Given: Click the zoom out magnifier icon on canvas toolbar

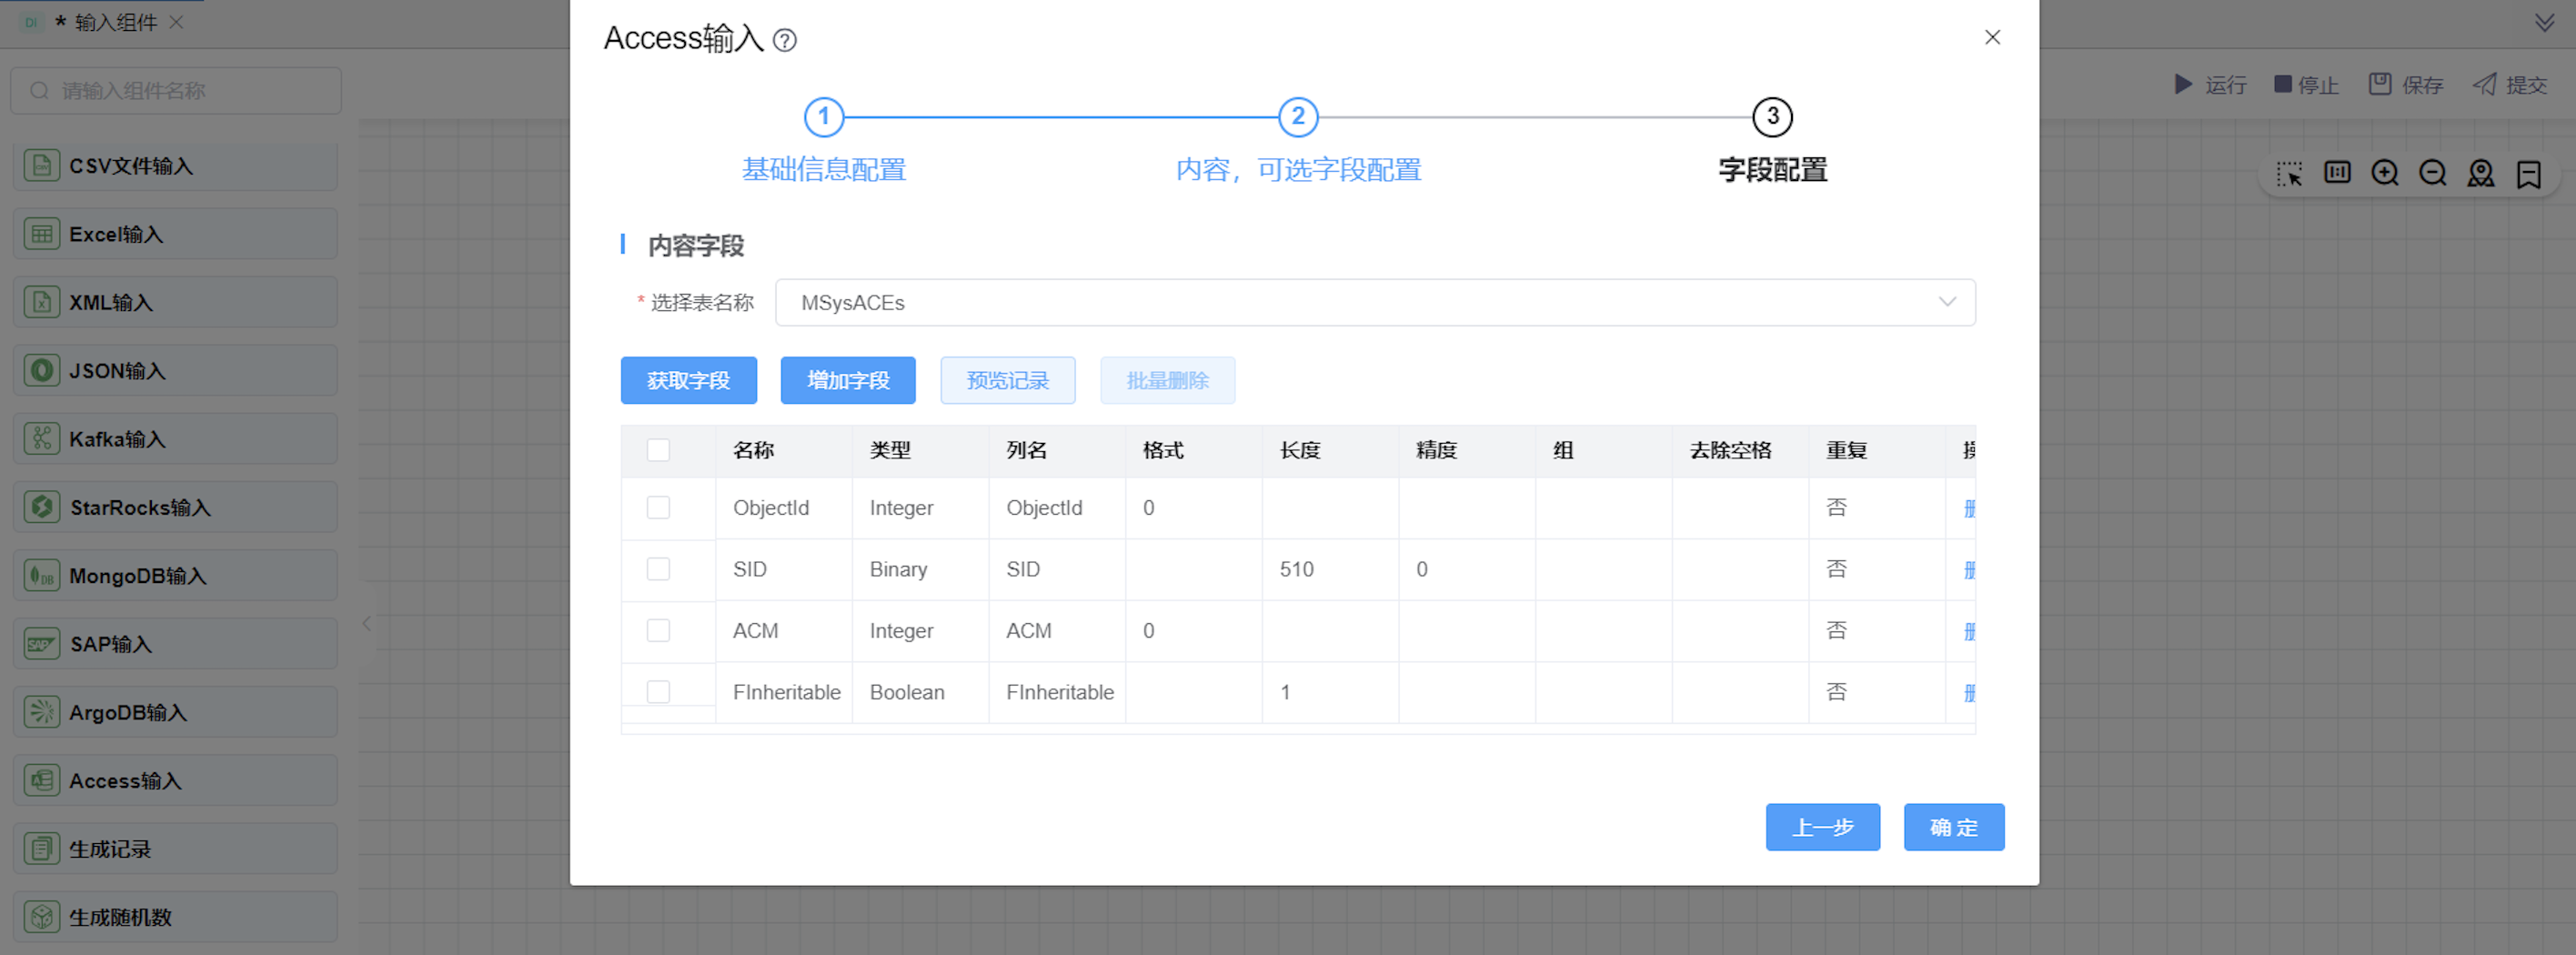Looking at the screenshot, I should point(2433,173).
